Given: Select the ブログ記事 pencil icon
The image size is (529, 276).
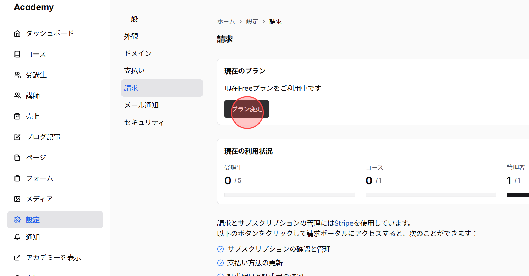Looking at the screenshot, I should 17,137.
